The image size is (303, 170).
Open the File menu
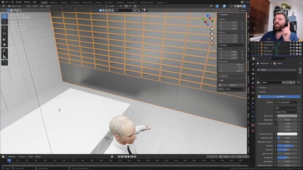point(7,2)
